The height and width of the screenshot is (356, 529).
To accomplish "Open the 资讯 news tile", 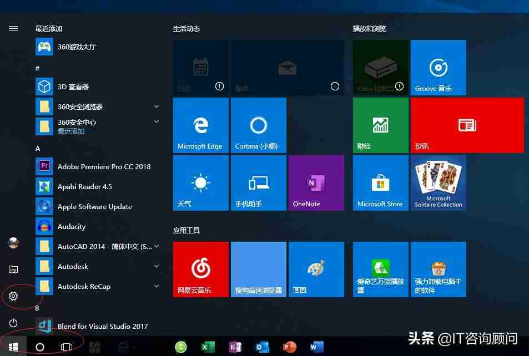I will click(x=467, y=125).
